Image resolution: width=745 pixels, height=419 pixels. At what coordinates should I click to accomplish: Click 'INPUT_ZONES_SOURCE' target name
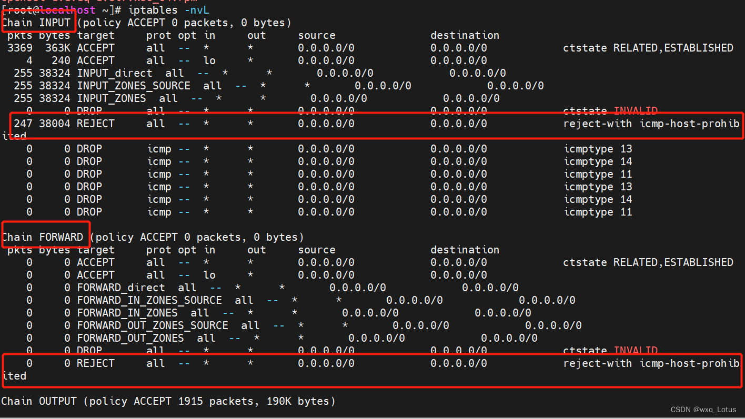click(x=134, y=86)
